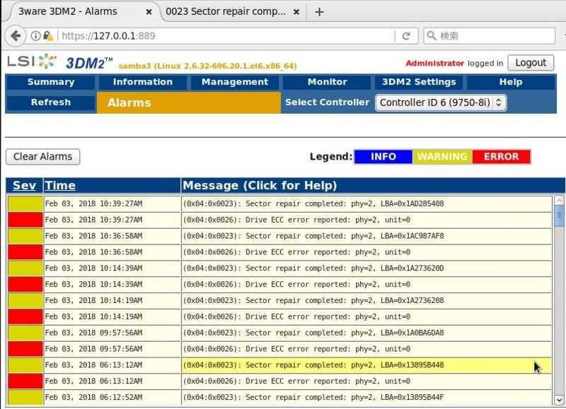Image resolution: width=566 pixels, height=409 pixels.
Task: Open the Monitor menu
Action: (x=327, y=82)
